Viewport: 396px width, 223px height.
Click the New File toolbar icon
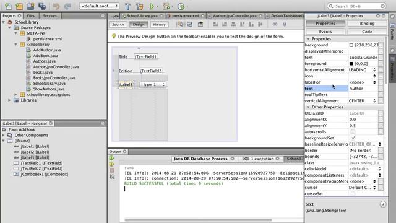click(8, 6)
